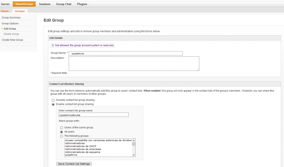This screenshot has height=167, width=284.
Task: Select The following groups option
Action: [x=62, y=136]
